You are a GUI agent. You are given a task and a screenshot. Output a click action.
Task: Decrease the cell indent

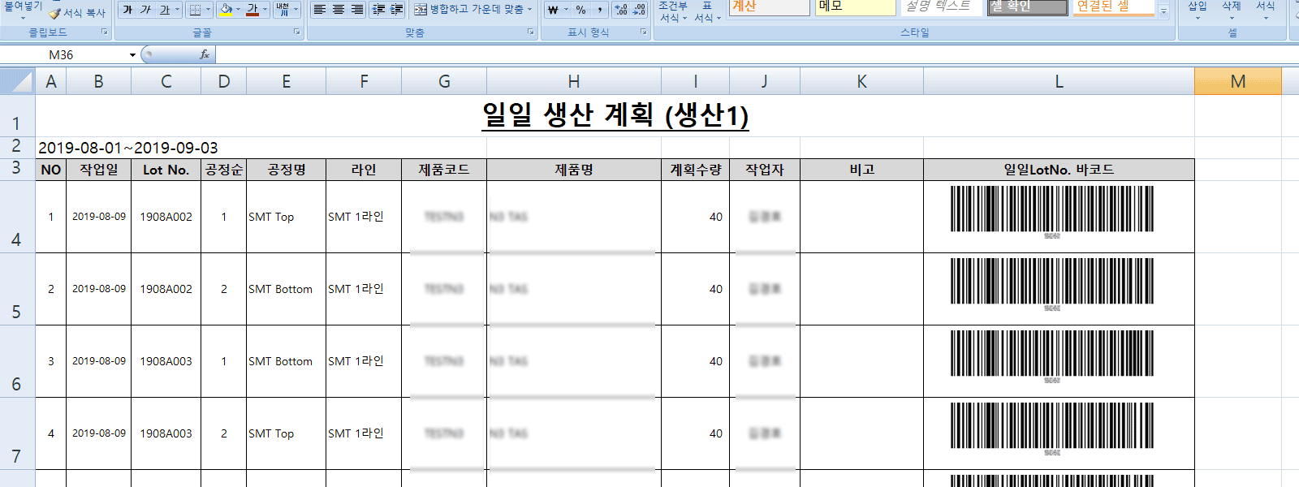378,10
